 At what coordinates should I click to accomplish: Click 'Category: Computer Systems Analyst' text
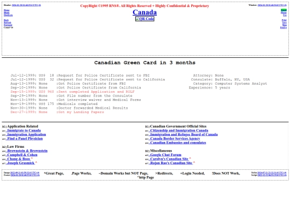pos(230,84)
